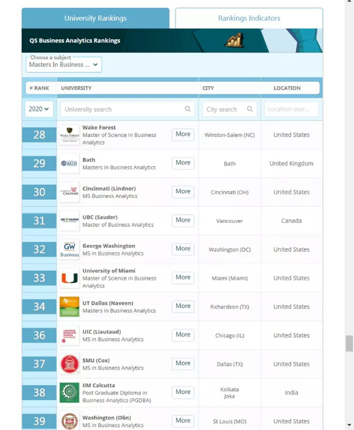354x430 pixels.
Task: Click the # RANK column header
Action: [x=39, y=88]
